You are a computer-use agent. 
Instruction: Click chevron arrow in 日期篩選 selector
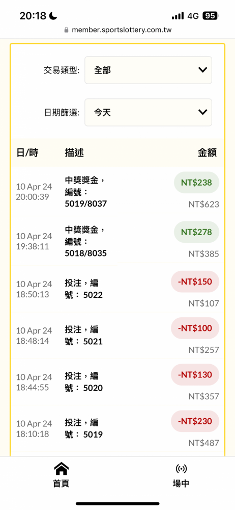pos(202,112)
